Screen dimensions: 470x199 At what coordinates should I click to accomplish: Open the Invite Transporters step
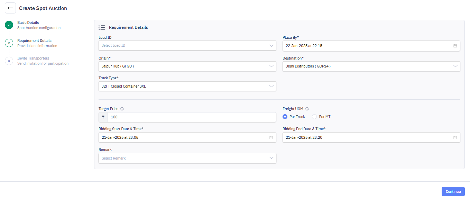pos(33,58)
